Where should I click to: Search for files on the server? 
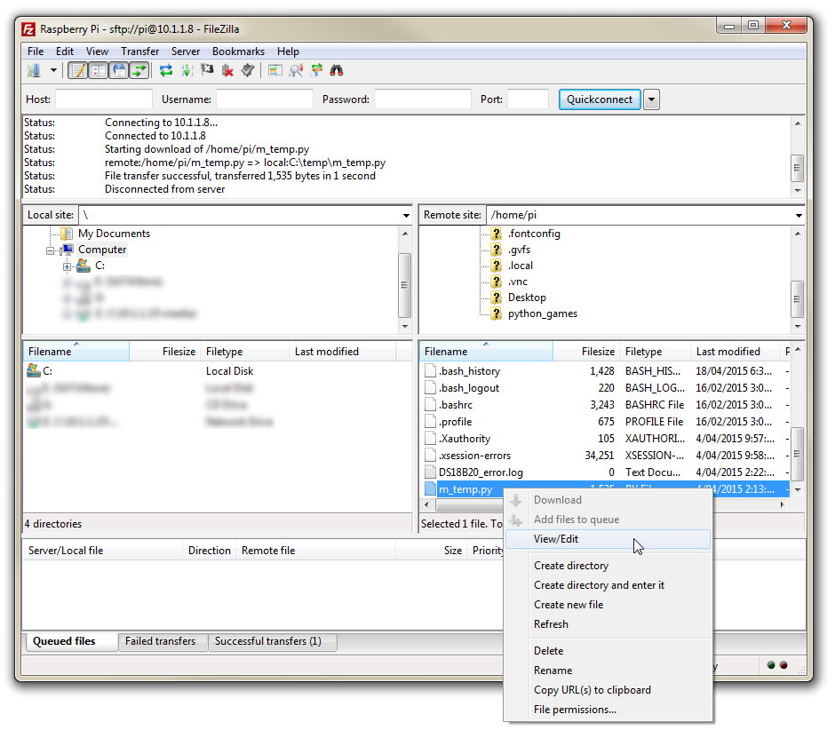(x=338, y=70)
